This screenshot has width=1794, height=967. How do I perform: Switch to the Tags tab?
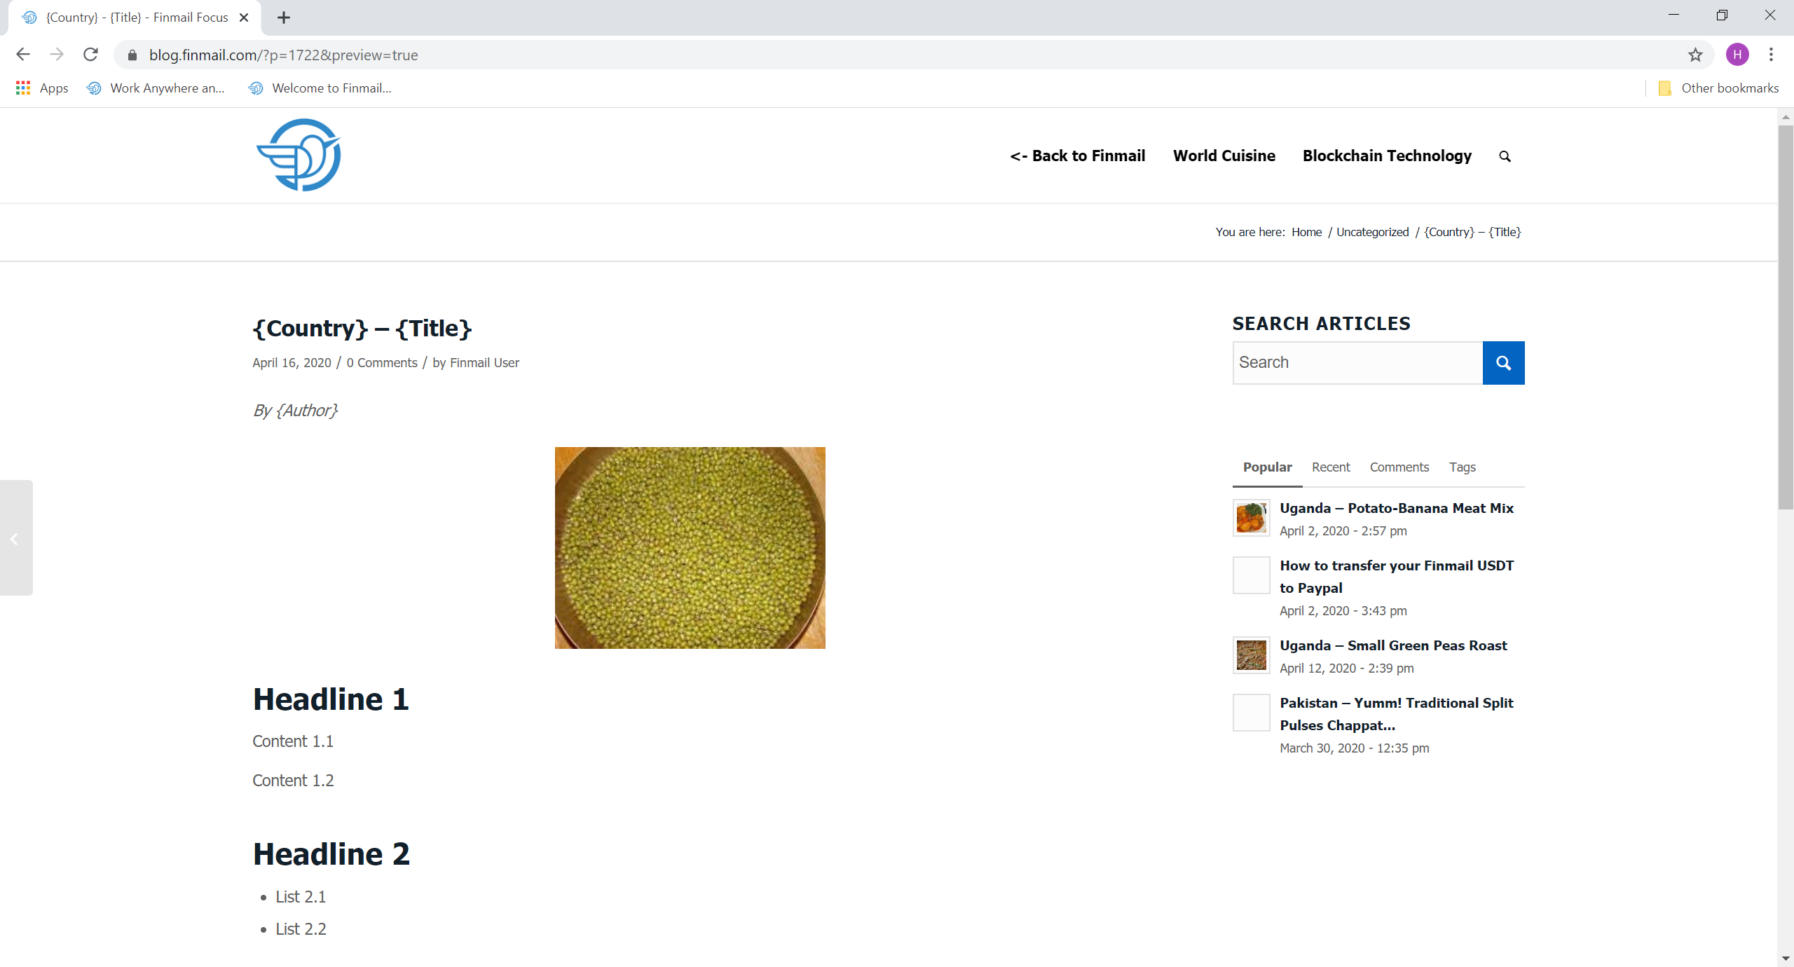pyautogui.click(x=1462, y=467)
